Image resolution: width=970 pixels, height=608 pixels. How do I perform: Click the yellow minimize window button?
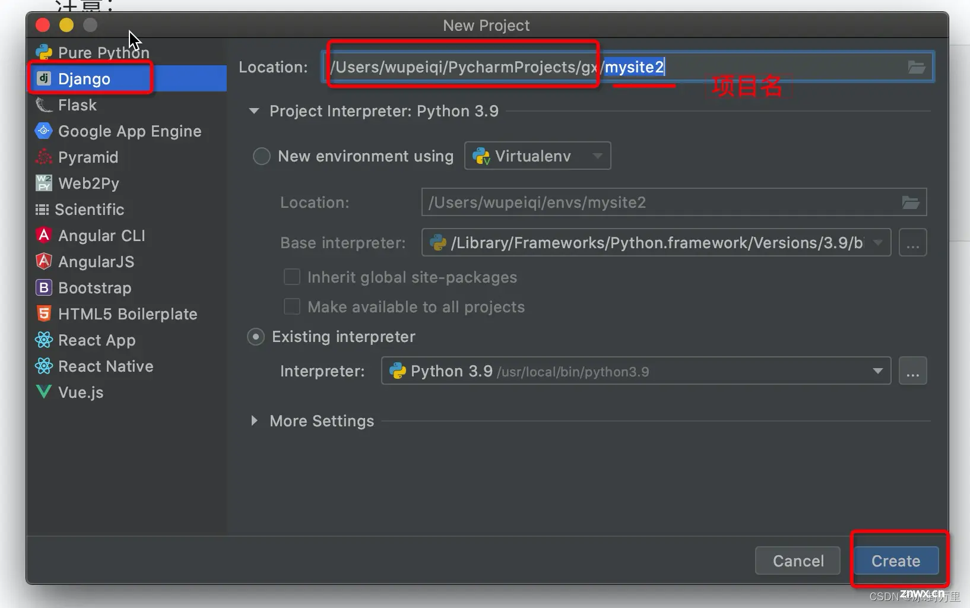coord(66,25)
